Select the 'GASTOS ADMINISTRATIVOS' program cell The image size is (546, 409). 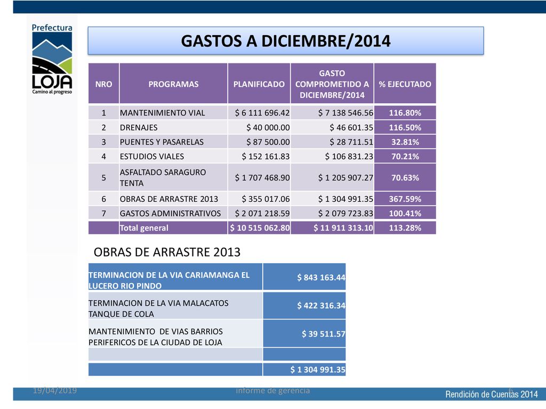click(x=173, y=213)
